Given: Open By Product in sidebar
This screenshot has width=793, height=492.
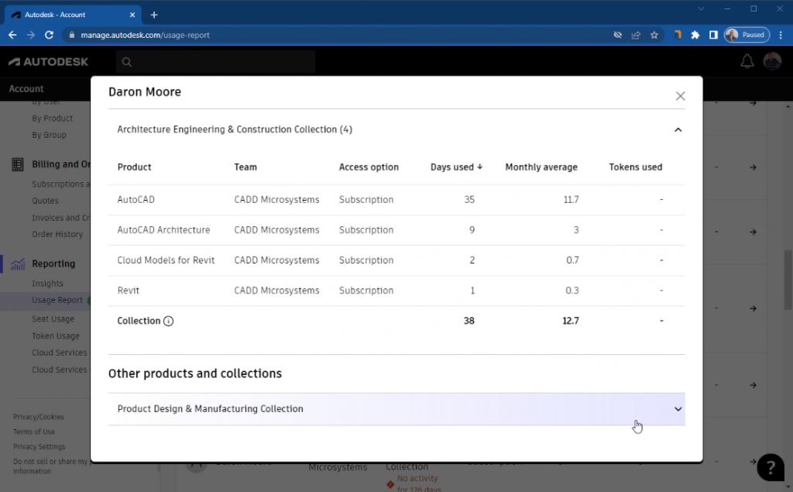Looking at the screenshot, I should [52, 119].
